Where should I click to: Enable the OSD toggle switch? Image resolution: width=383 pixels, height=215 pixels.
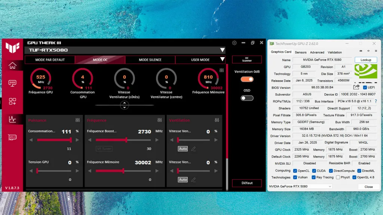click(246, 98)
